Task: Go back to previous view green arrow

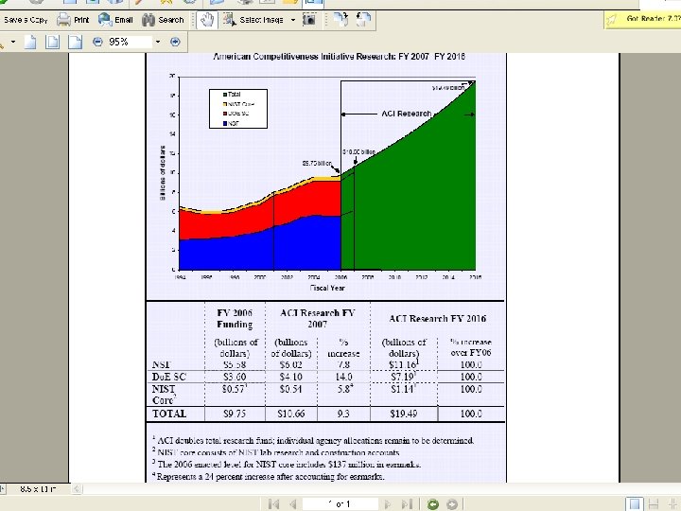Action: [x=433, y=504]
